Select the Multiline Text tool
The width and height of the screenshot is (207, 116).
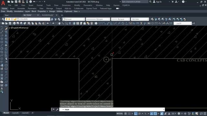[2, 89]
